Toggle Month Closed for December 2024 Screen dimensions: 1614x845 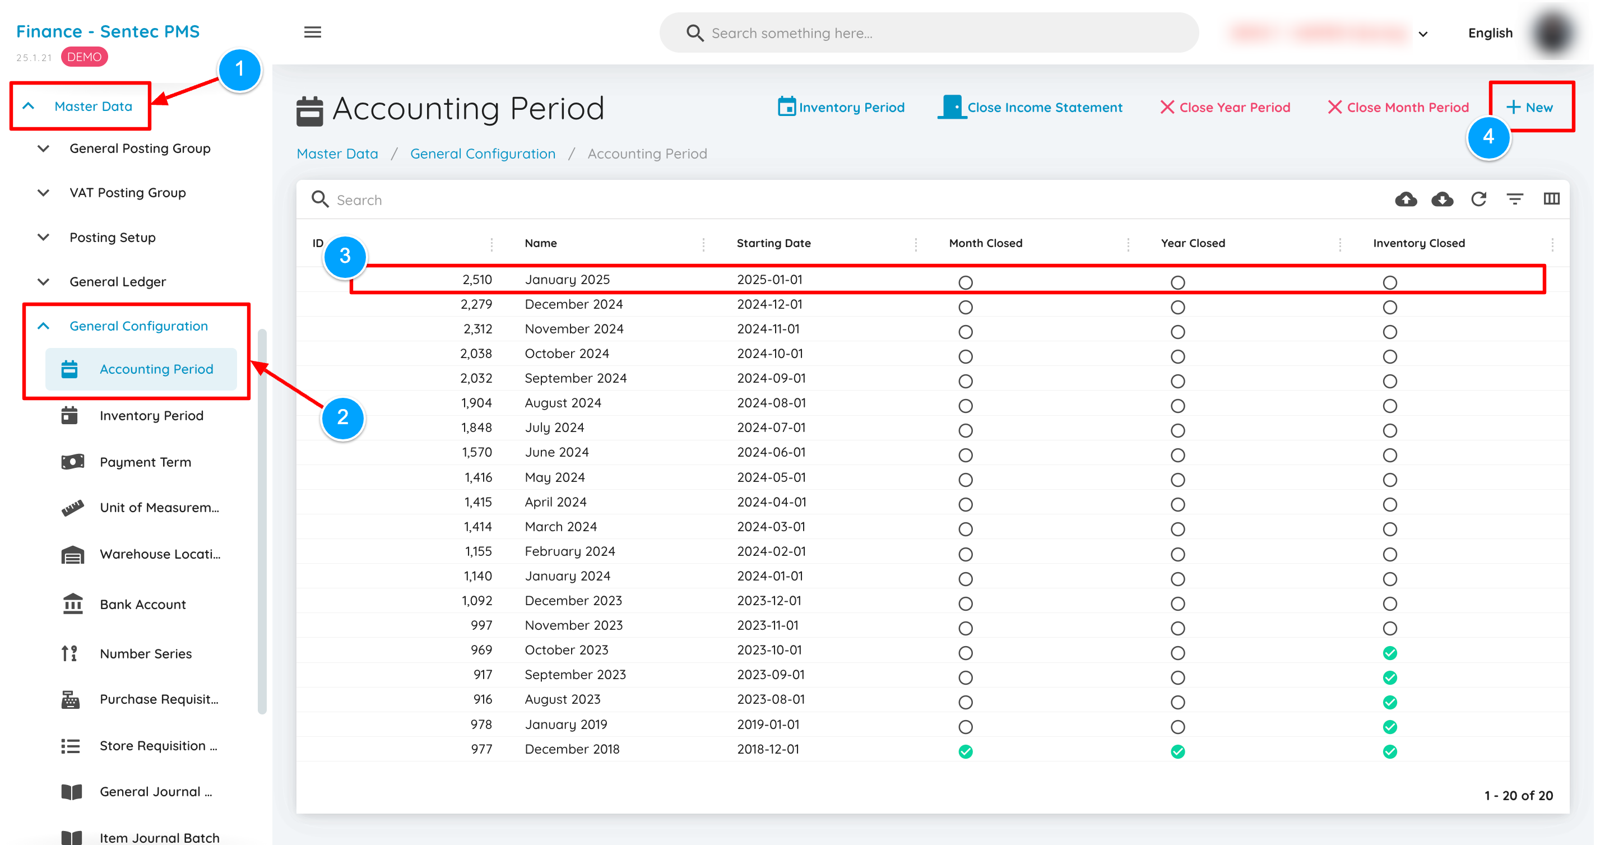tap(965, 307)
